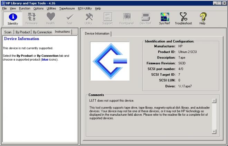This screenshot has width=228, height=146.
Task: Click the Product ID value Ultrium 2-SCSI
Action: (188, 52)
